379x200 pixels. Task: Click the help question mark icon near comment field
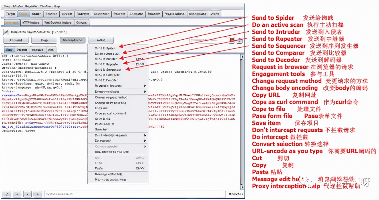[x=239, y=40]
